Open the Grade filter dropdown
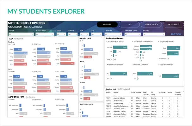Screen dimensions: 192x126 (x=61, y=34)
